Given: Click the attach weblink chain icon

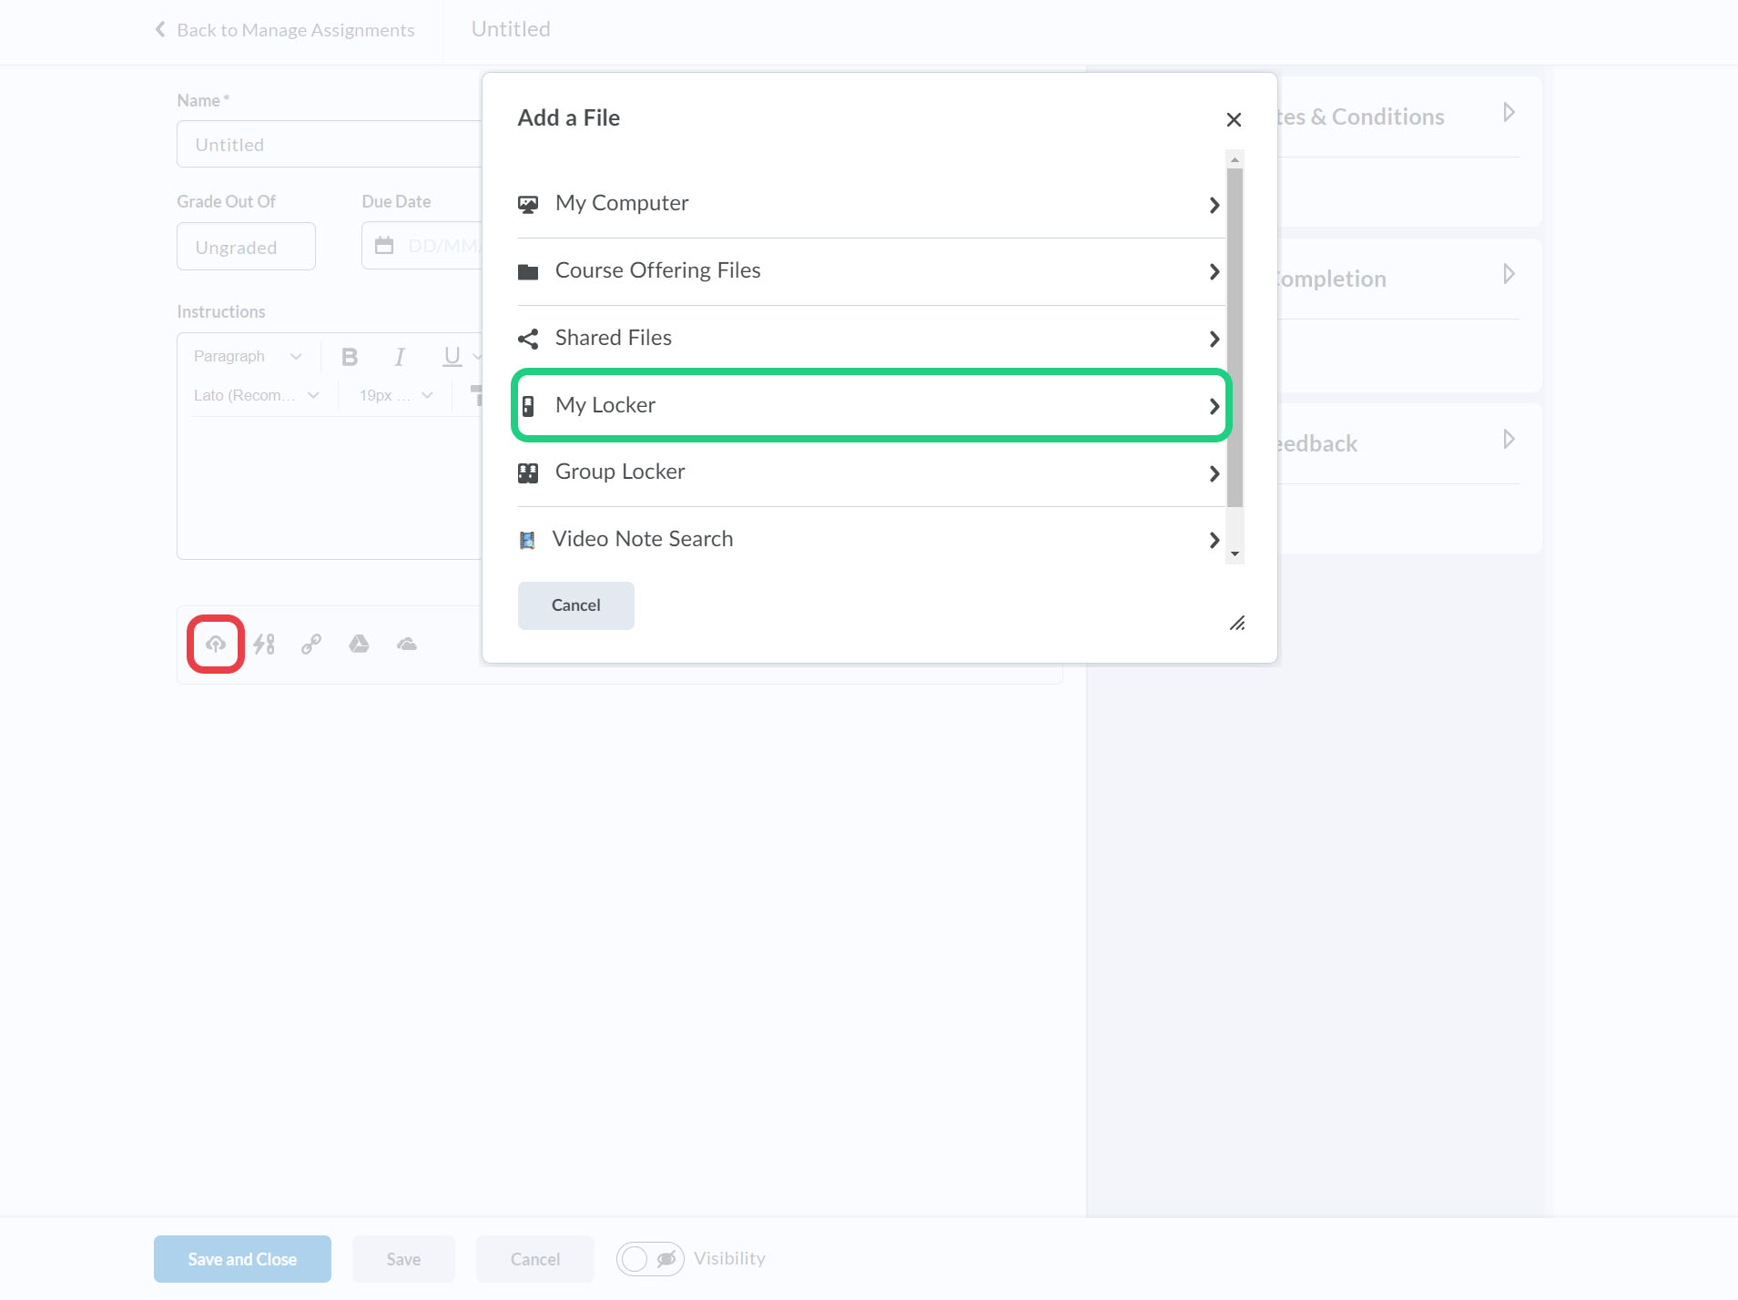Looking at the screenshot, I should (311, 645).
